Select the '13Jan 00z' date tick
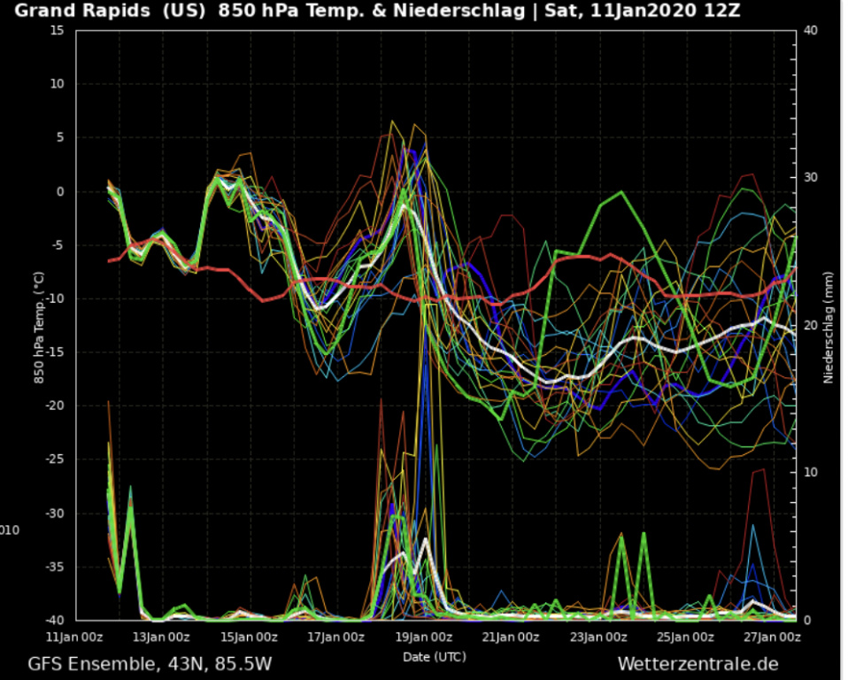Screen dimensions: 848x680 pyautogui.click(x=163, y=636)
